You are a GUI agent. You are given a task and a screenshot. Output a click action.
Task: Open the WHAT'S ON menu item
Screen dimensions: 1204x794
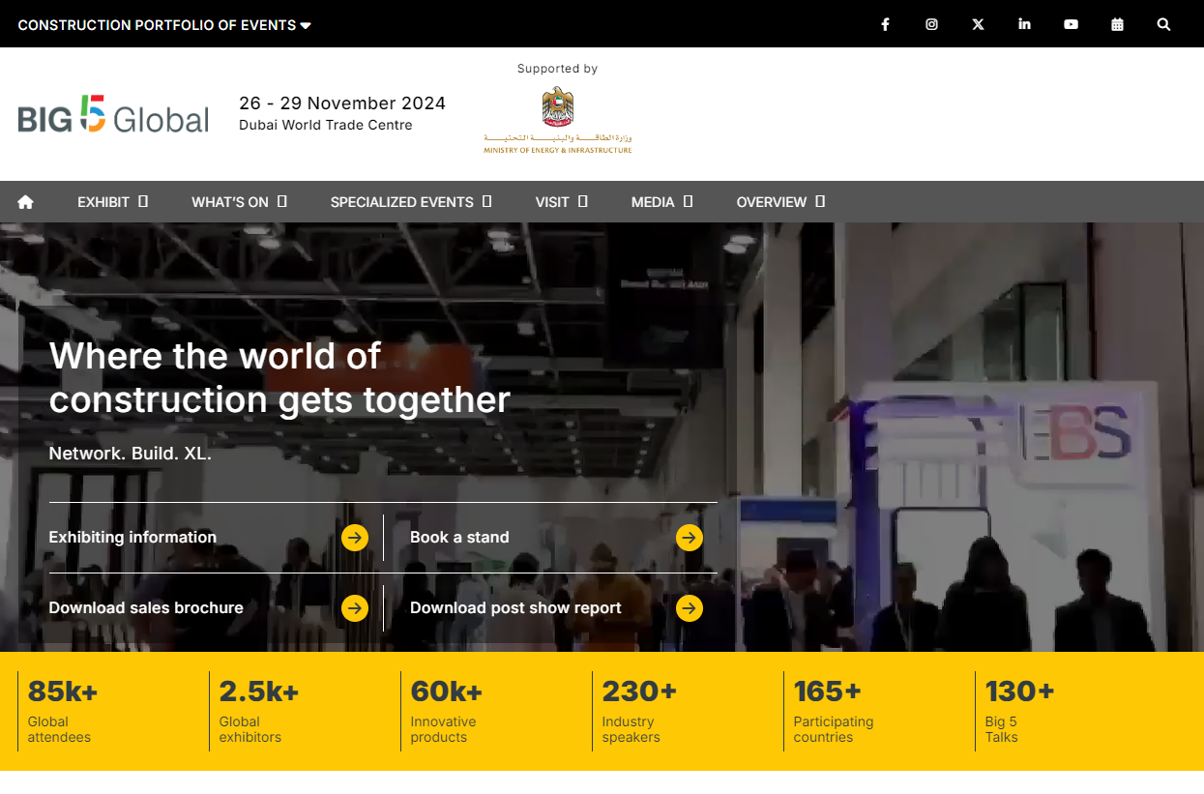pos(230,202)
